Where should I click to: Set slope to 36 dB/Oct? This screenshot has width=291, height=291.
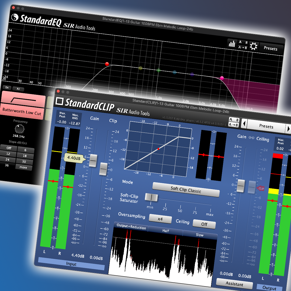7,165
